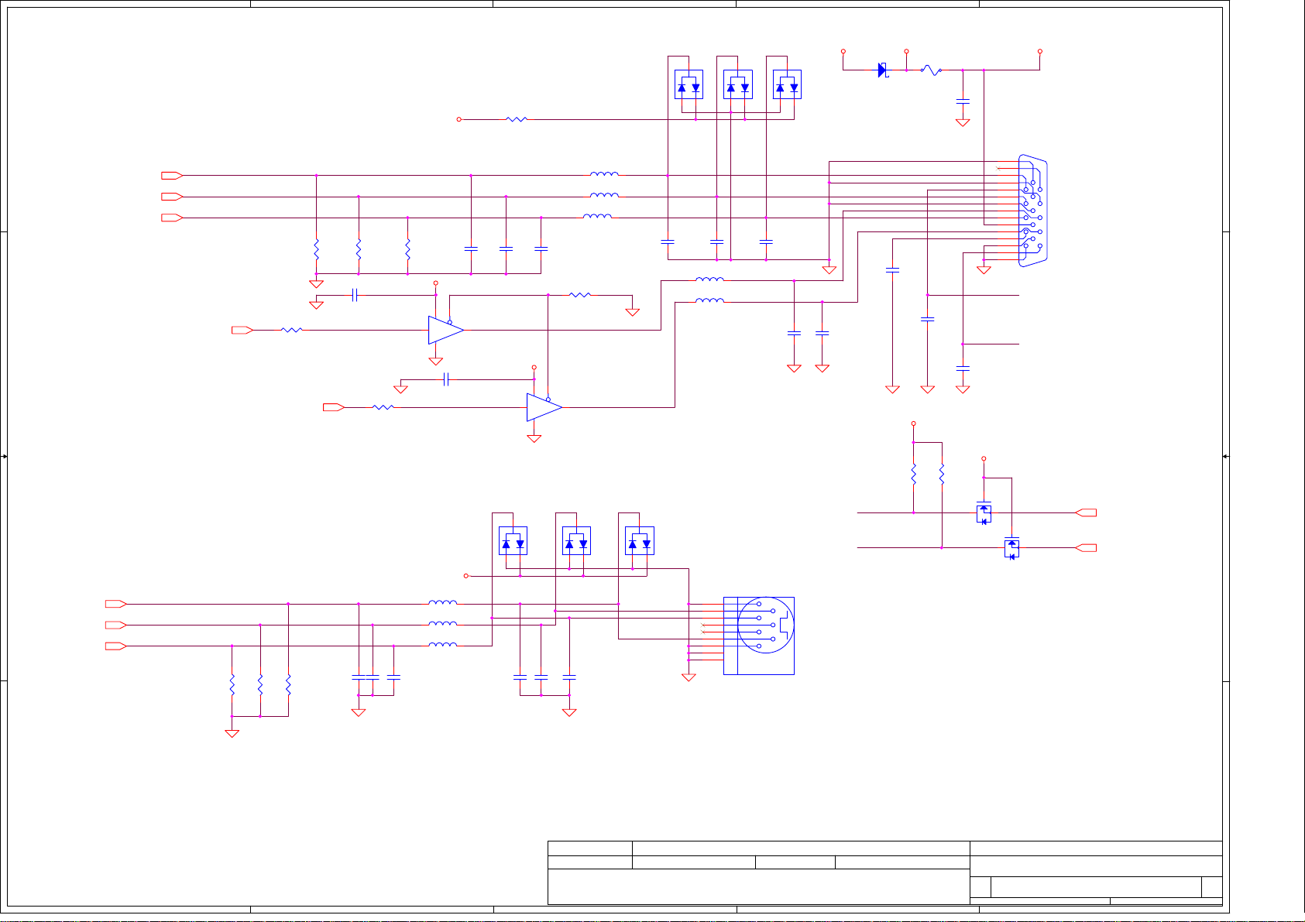Screen dimensions: 1305x922
Task: Select the leftmost dual-diode package above the mini-DIN circuit
Action: [513, 541]
